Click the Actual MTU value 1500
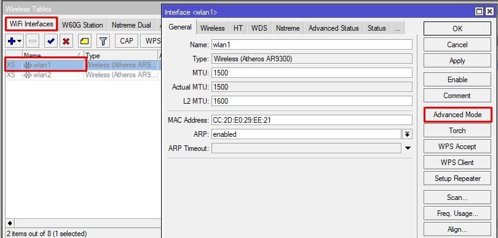Viewport: 498px width, 238px height. click(x=312, y=87)
